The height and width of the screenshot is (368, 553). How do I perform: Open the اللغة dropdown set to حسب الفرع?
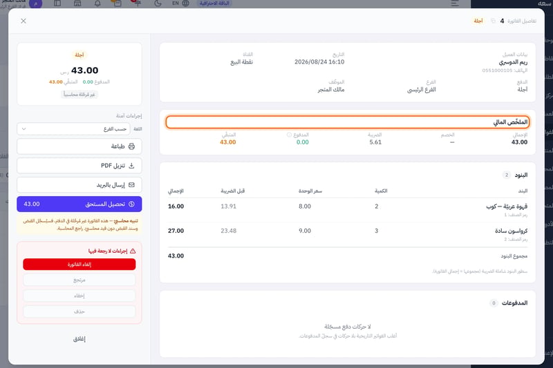click(x=73, y=129)
